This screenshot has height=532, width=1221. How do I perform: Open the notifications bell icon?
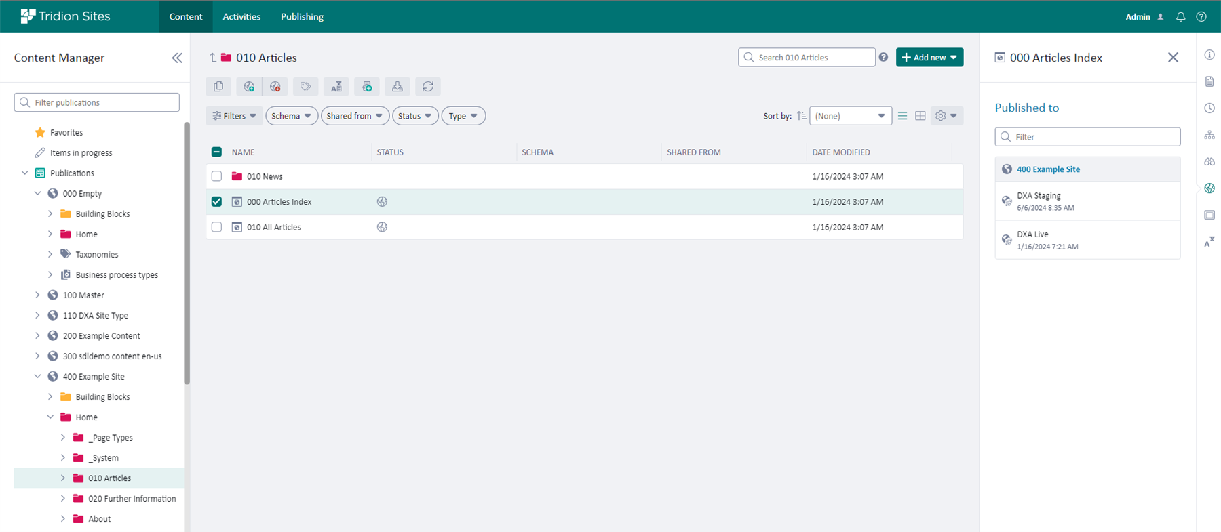(1181, 17)
